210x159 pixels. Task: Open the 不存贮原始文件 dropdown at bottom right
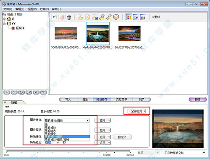point(204,153)
